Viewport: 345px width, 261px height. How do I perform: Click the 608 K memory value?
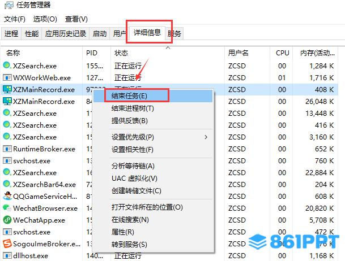[324, 196]
